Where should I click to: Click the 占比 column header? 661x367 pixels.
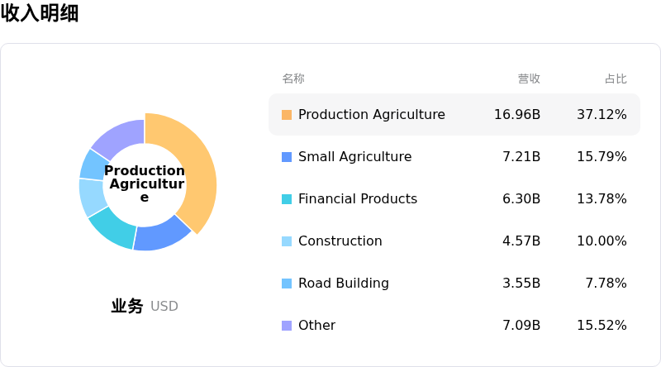616,79
